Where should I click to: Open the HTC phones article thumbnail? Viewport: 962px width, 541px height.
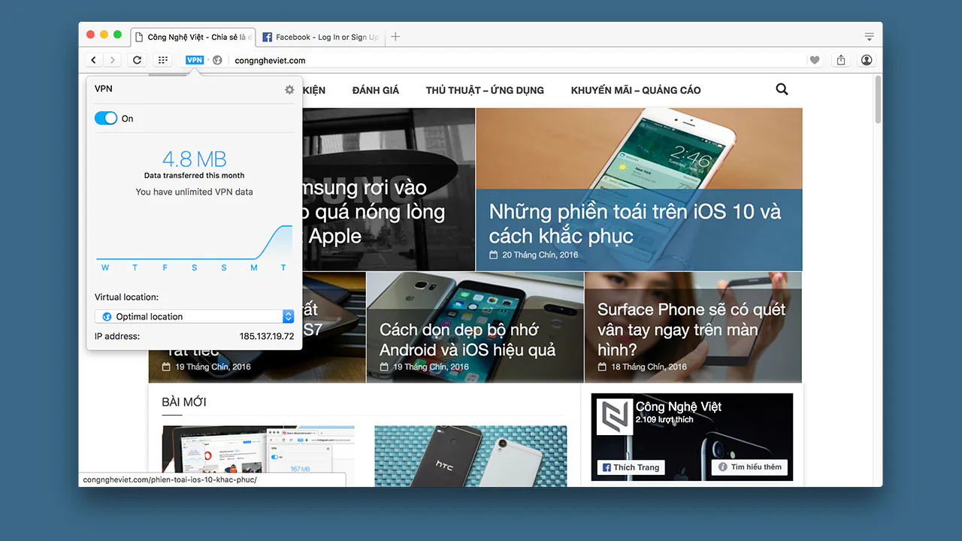(470, 456)
